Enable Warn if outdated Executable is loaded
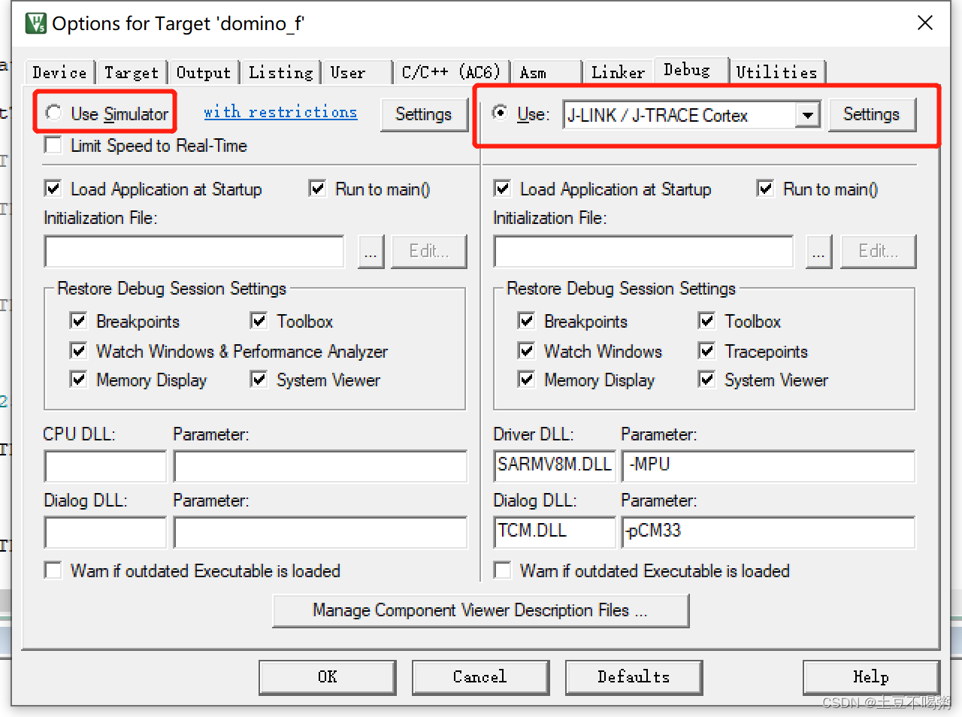The image size is (962, 717). [53, 570]
